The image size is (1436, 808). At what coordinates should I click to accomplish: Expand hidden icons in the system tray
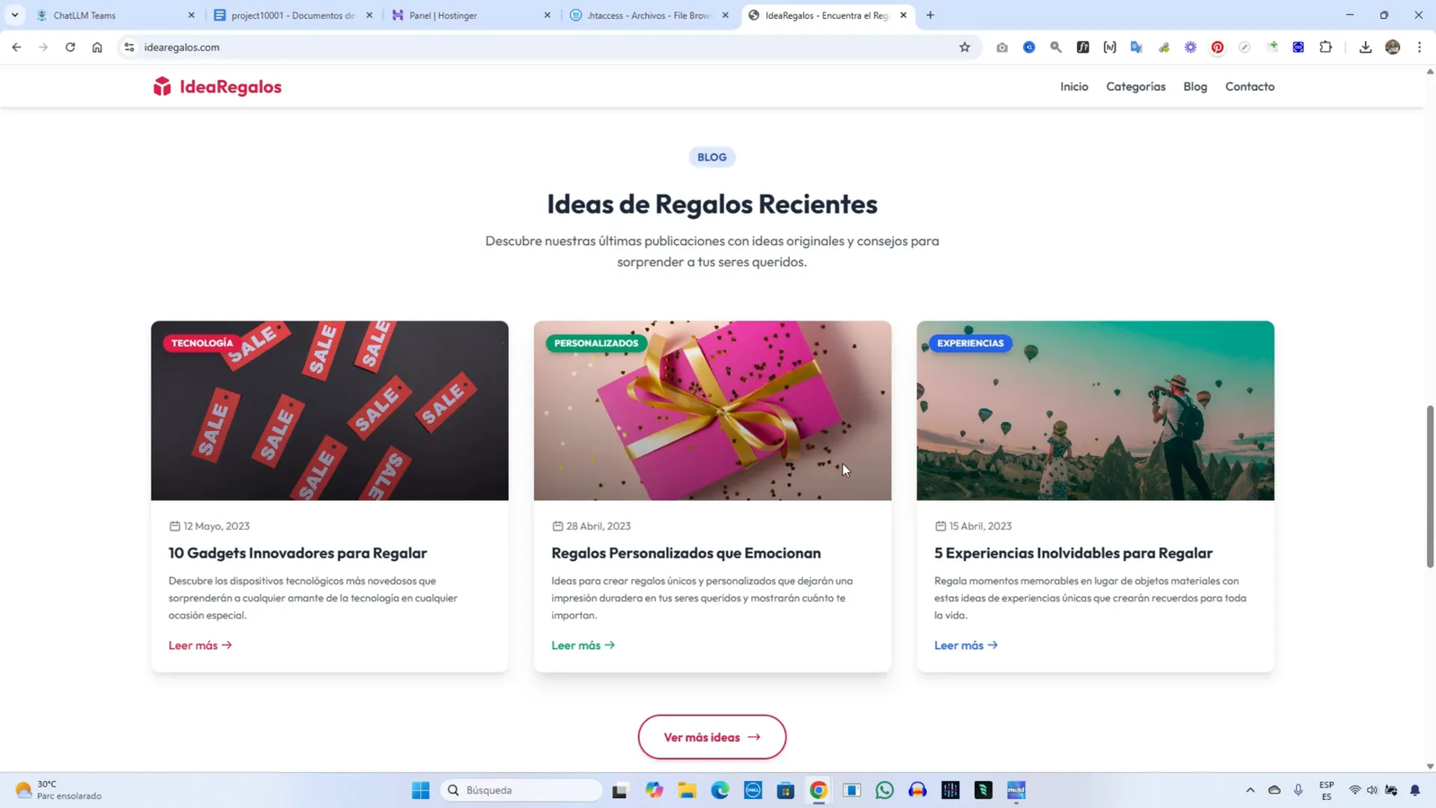pyautogui.click(x=1249, y=790)
